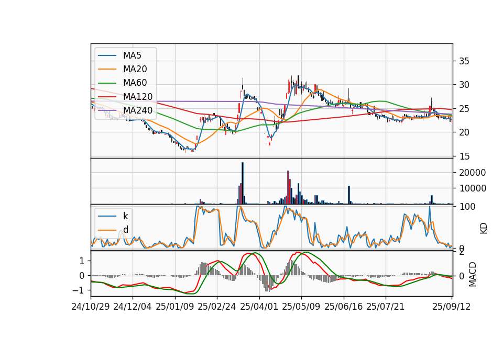
Task: Click the orange d legend line swatch
Action: [x=107, y=230]
